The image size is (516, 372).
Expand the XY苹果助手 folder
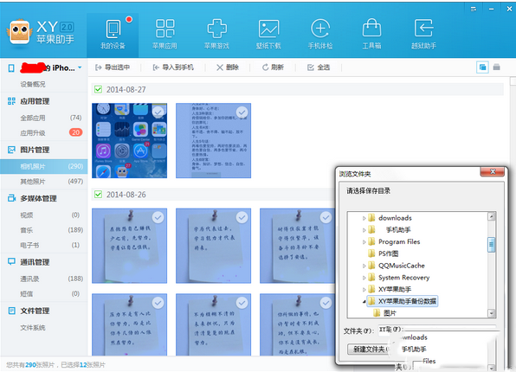(364, 290)
